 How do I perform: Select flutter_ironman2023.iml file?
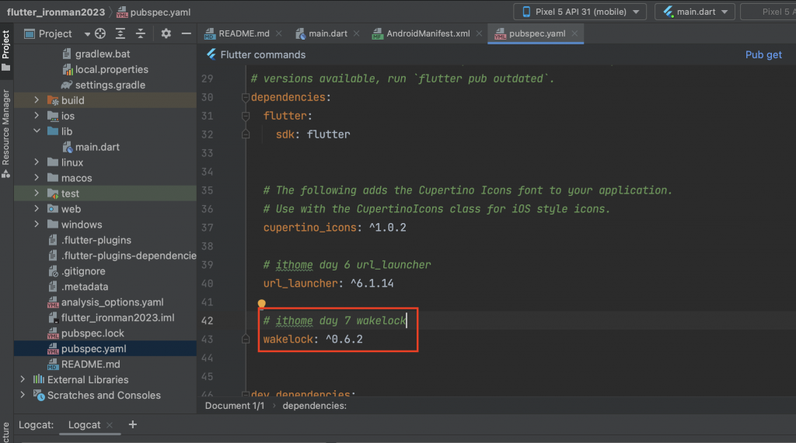pos(118,318)
